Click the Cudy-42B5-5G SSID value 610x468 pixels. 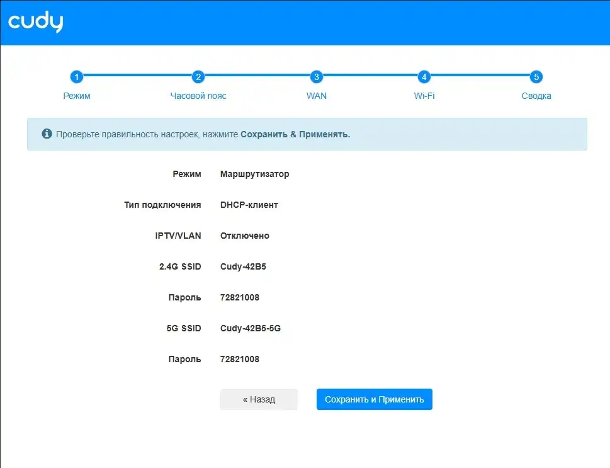click(250, 328)
